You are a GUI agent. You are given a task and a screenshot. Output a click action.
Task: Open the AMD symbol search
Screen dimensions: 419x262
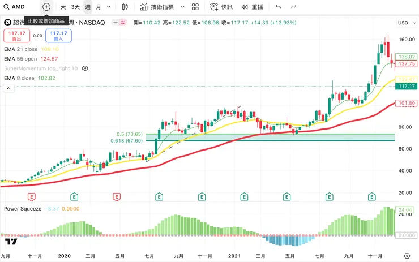(14, 7)
